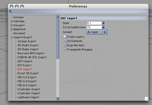Select the Common preferences category

(18, 17)
